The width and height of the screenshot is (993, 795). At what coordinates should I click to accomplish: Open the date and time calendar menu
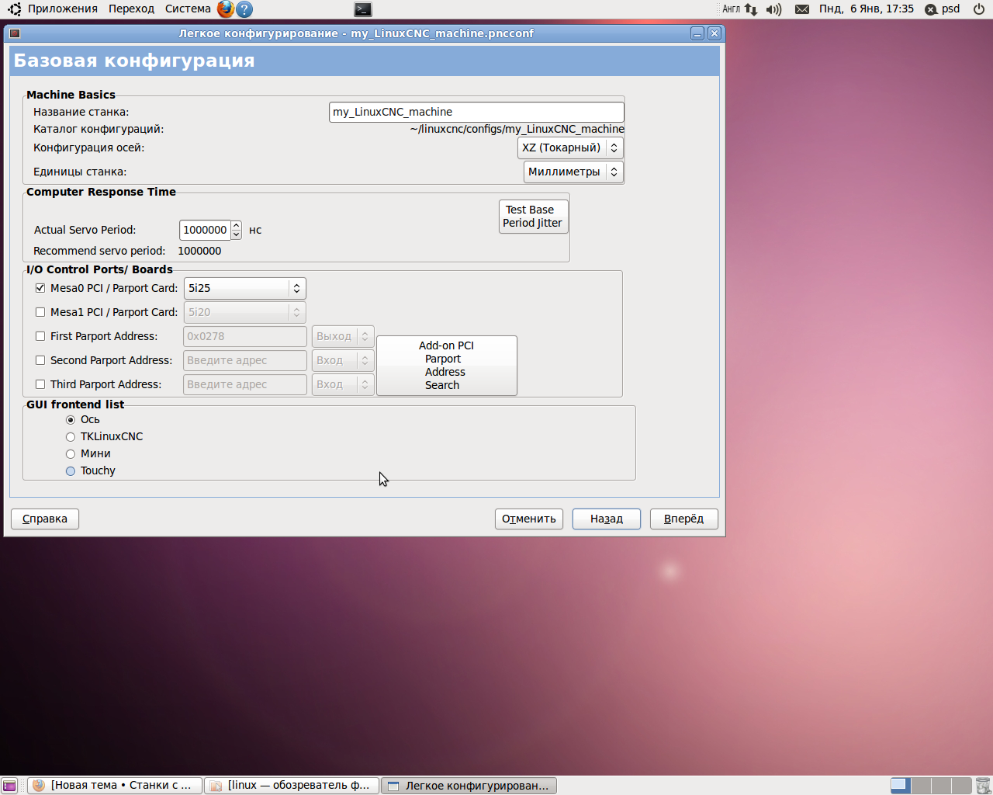[867, 9]
